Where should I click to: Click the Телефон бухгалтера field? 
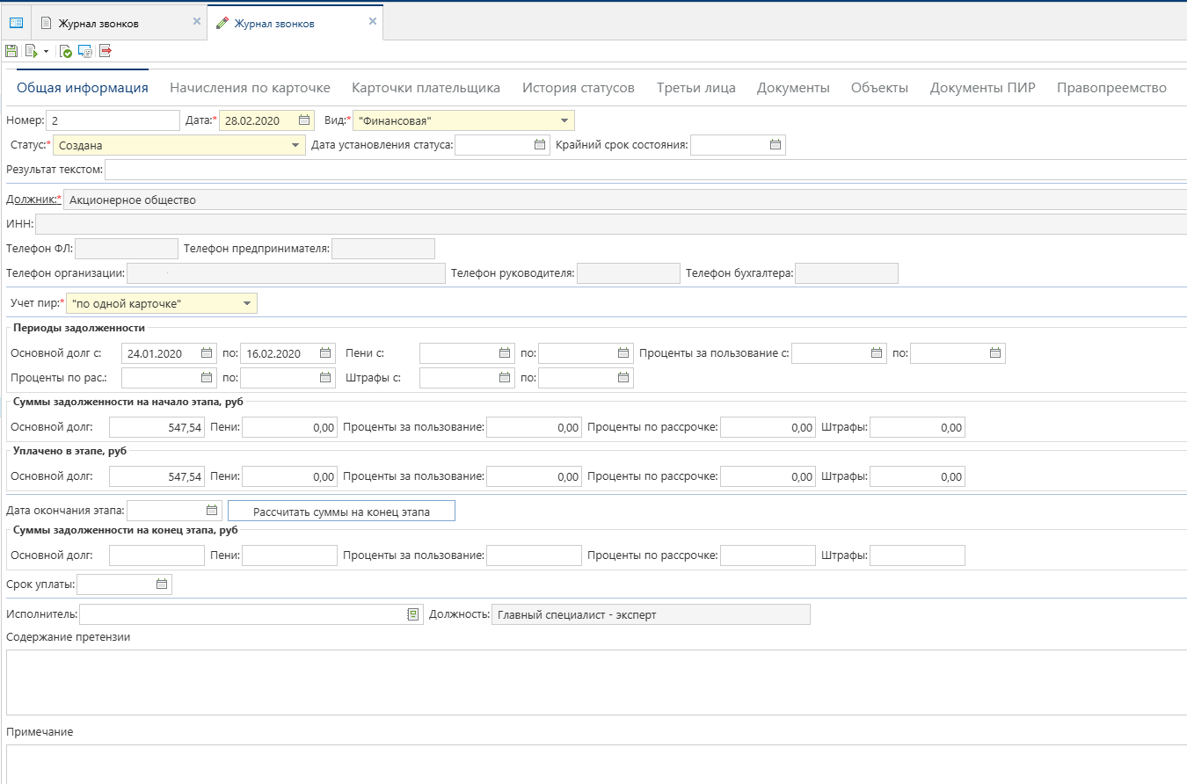pos(847,273)
